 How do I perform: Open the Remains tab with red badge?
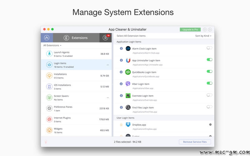coord(106,38)
